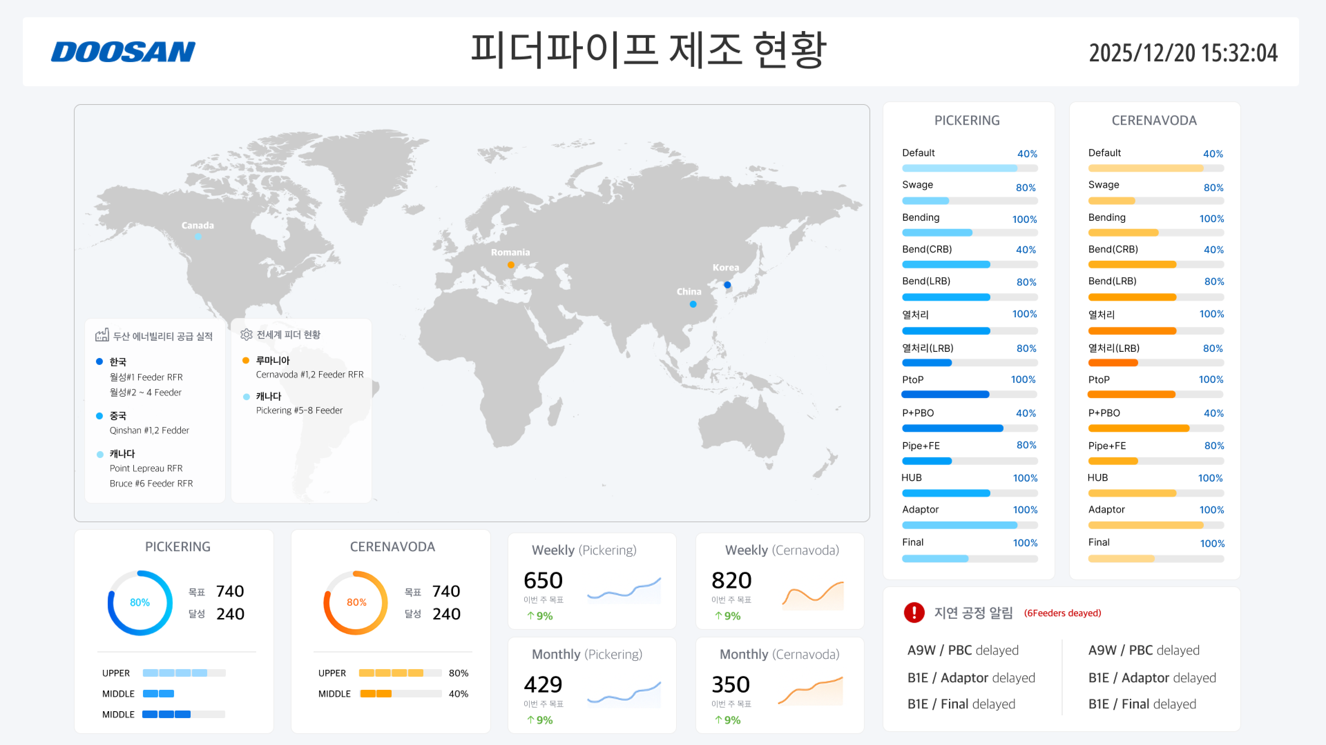This screenshot has width=1326, height=745.
Task: Click the Point Lepreau RFR entry
Action: 146,468
